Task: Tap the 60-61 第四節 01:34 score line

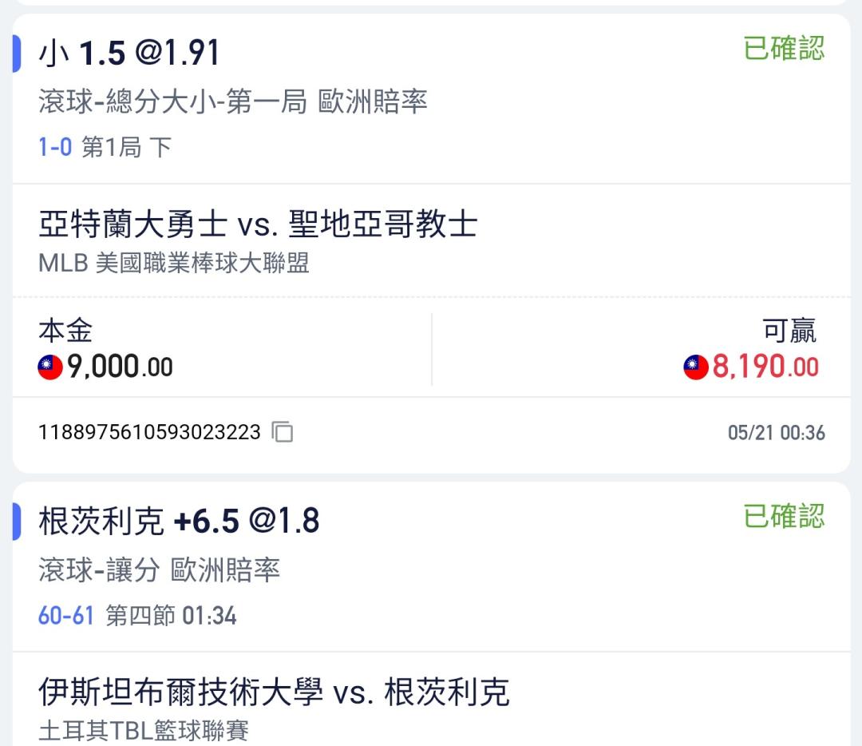Action: 137,615
